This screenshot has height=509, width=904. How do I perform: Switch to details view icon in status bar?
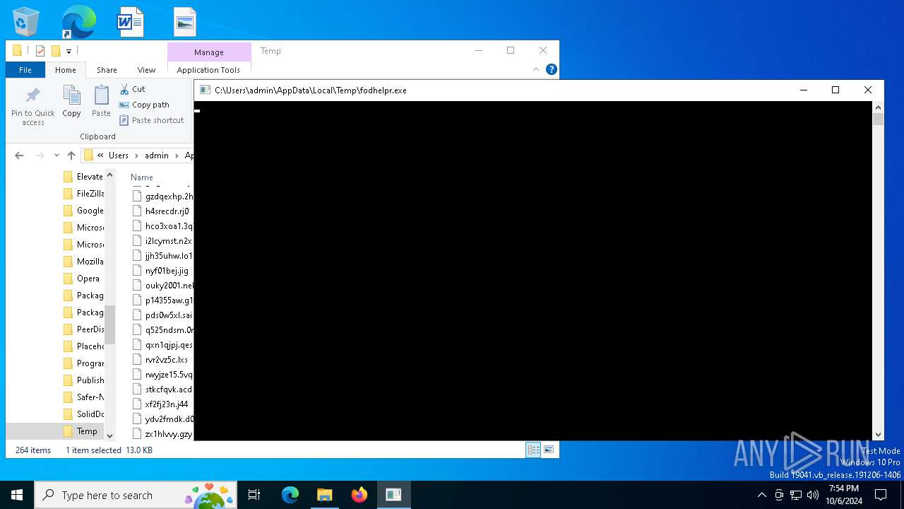533,450
